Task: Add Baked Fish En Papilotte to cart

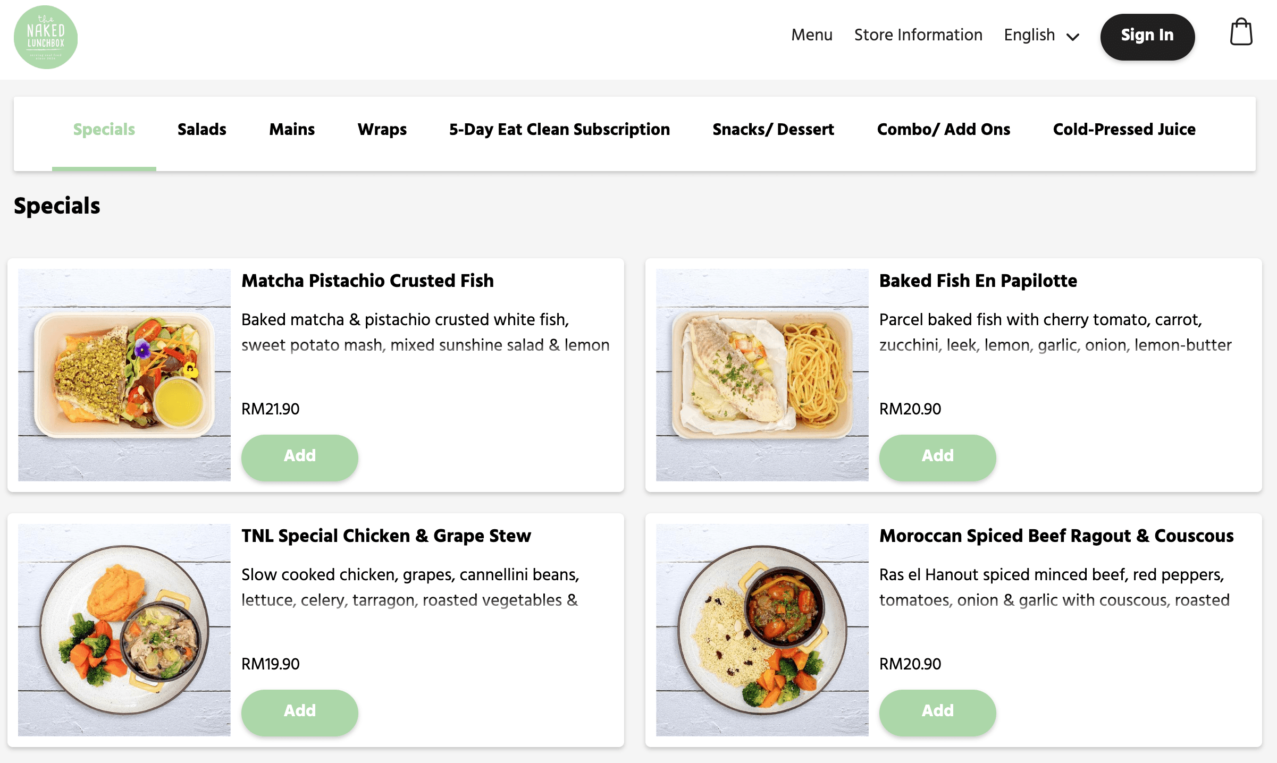Action: click(938, 456)
